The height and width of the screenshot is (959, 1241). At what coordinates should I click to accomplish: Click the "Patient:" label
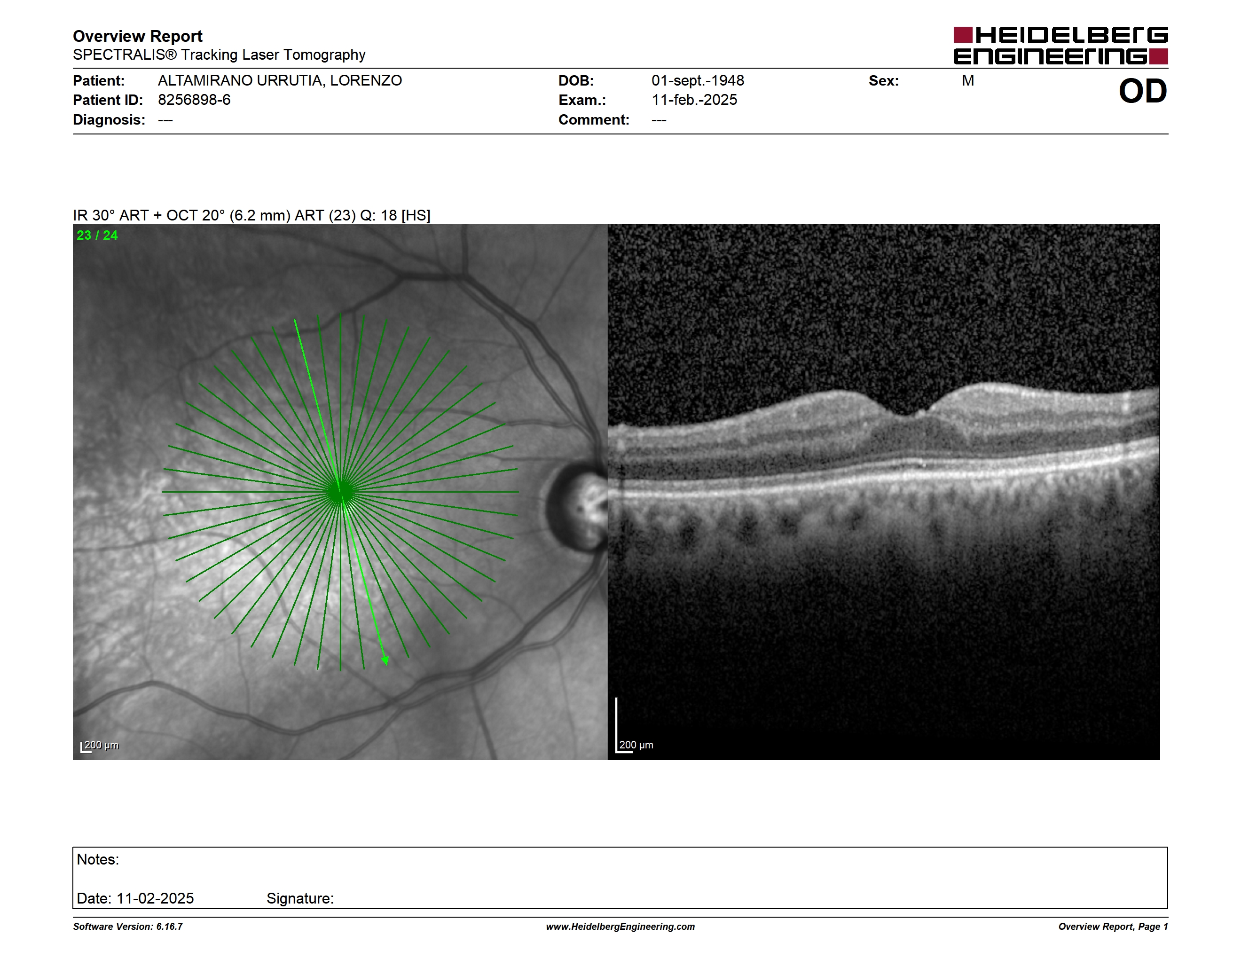tap(99, 81)
